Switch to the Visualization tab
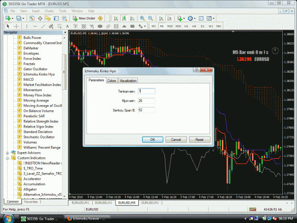Viewport: 297px width, 223px height. (128, 80)
